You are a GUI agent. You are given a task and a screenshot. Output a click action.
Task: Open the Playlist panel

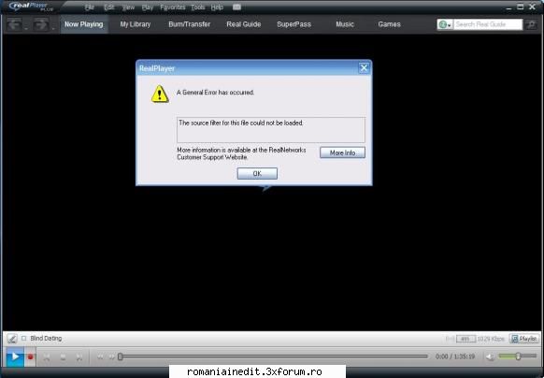pos(524,339)
